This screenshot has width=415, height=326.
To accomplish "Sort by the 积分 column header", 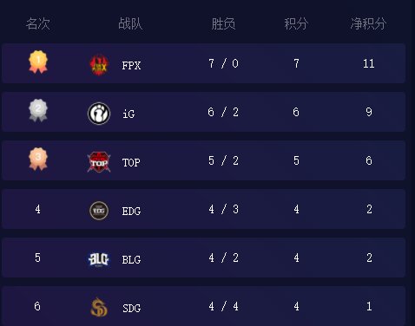I will pyautogui.click(x=296, y=23).
